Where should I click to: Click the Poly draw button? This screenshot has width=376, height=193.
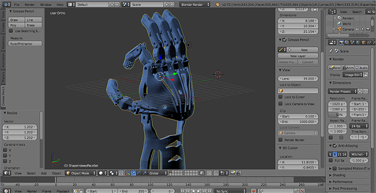[17, 25]
